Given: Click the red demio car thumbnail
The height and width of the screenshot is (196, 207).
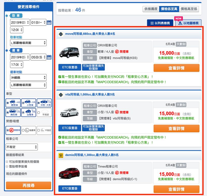Looking at the screenshot, I should click(69, 173).
